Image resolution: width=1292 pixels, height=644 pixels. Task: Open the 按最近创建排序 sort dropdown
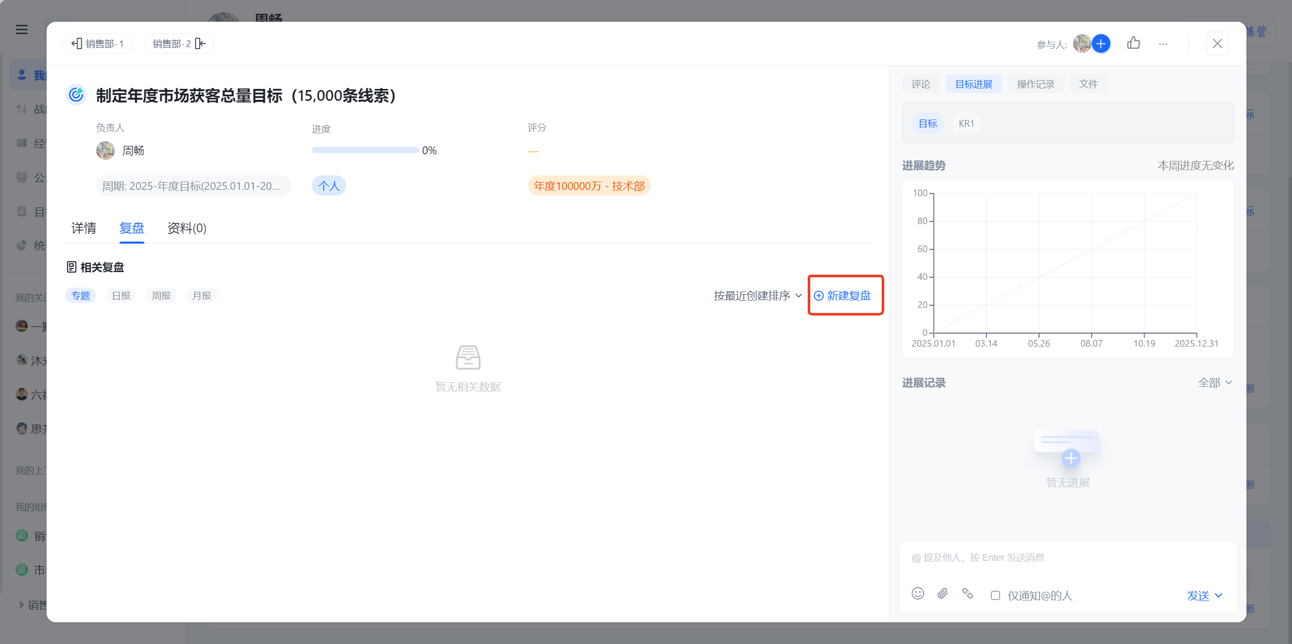[758, 296]
